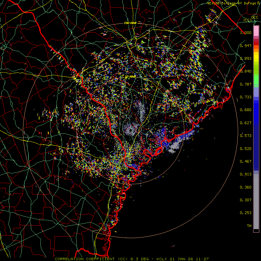Image resolution: width=261 pixels, height=261 pixels.
Task: Click the bright green segment of the color bar
Action: 256,79
